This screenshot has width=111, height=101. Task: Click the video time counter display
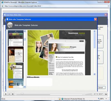(98, 94)
